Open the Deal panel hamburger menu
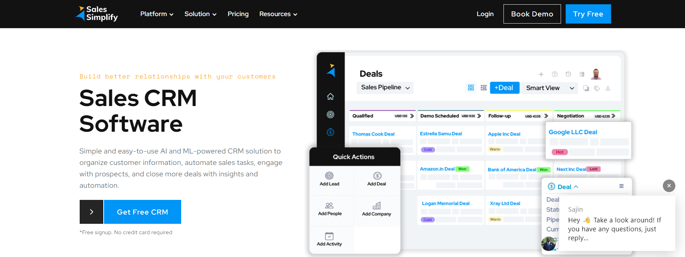Screen dimensions: 685x257 coord(621,186)
